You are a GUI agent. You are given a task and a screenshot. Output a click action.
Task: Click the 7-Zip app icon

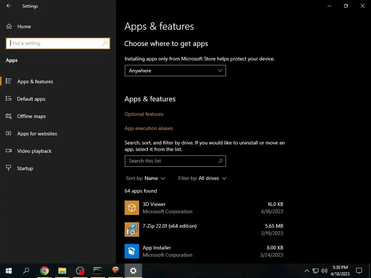[x=132, y=229]
